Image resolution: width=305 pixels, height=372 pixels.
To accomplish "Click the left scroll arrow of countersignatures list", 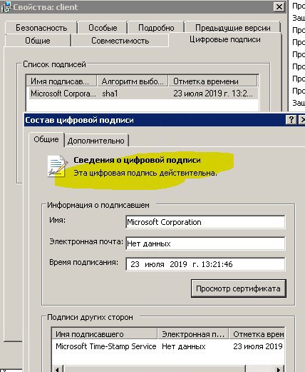I will click(x=57, y=368).
